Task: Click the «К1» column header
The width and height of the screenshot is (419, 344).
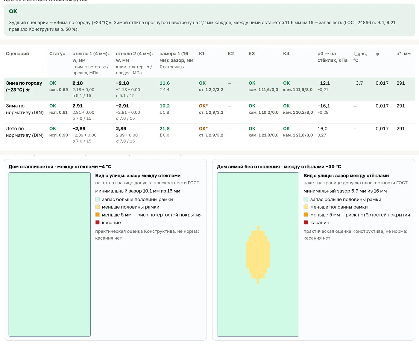Action: coord(202,54)
